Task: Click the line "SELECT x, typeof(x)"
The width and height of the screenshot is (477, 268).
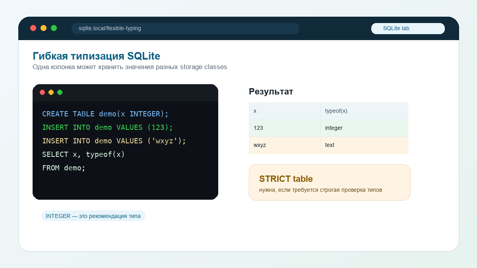Action: (x=83, y=154)
